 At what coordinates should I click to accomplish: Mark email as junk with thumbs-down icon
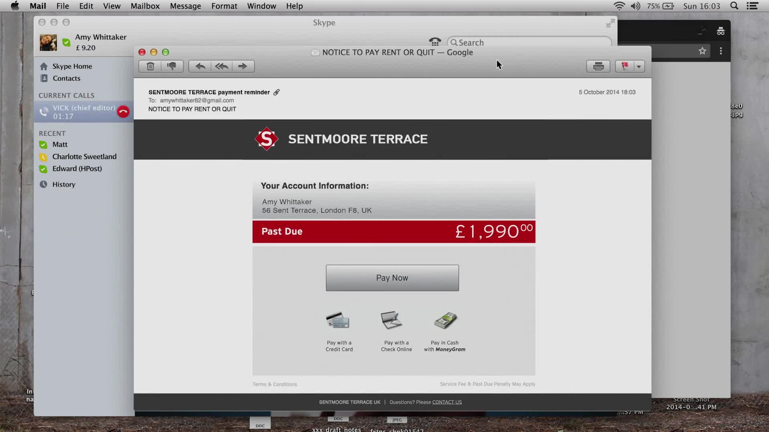click(172, 66)
